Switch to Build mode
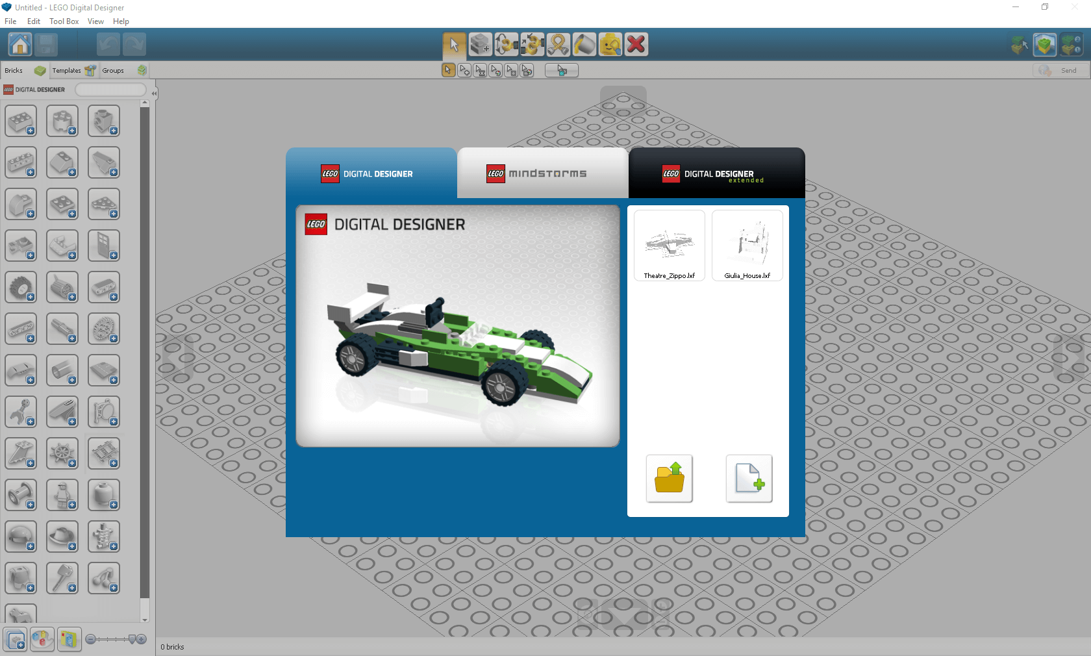The image size is (1091, 656). pos(1020,44)
